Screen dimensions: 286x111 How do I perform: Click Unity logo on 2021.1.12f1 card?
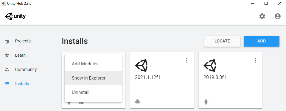coord(141,65)
